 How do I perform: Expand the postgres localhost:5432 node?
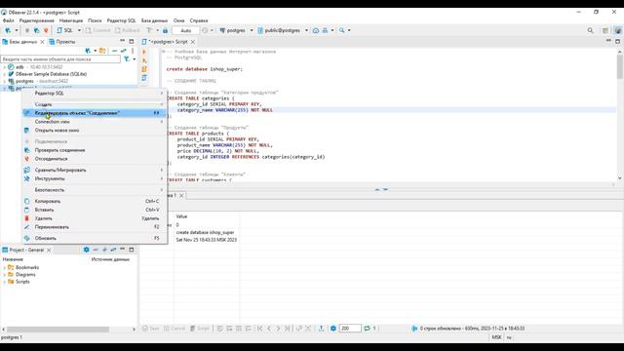click(4, 81)
